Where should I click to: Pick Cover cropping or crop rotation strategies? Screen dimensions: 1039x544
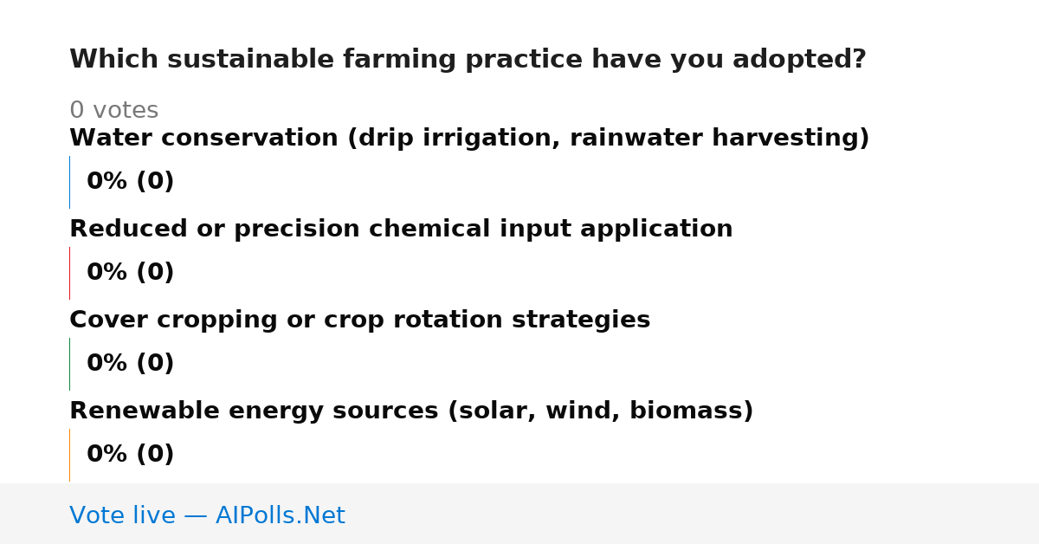(x=359, y=321)
